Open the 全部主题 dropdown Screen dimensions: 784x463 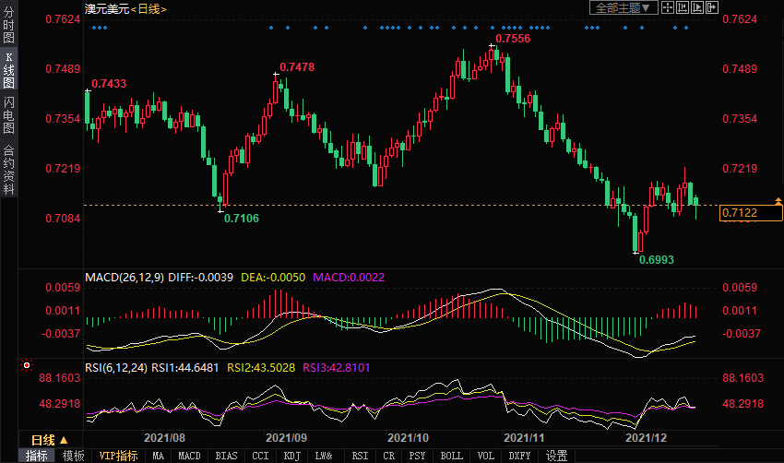click(623, 7)
